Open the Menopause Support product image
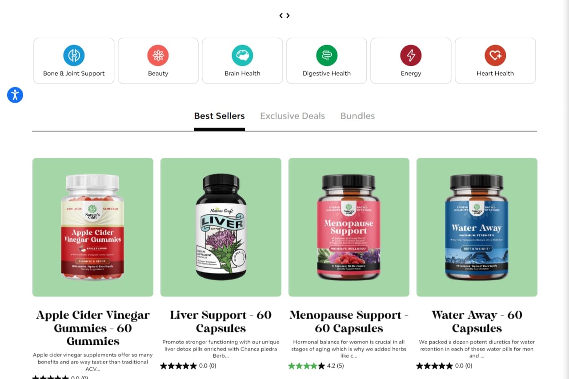The width and height of the screenshot is (569, 379). [x=349, y=227]
